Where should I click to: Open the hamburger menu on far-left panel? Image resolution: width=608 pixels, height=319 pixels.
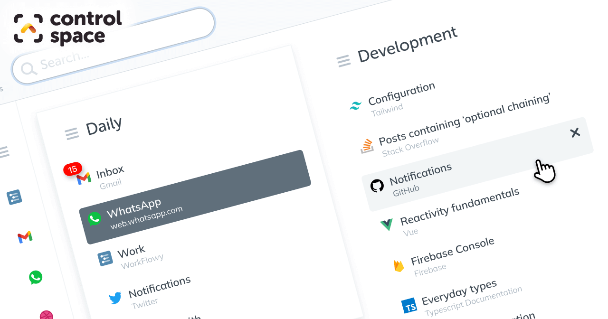tap(4, 152)
